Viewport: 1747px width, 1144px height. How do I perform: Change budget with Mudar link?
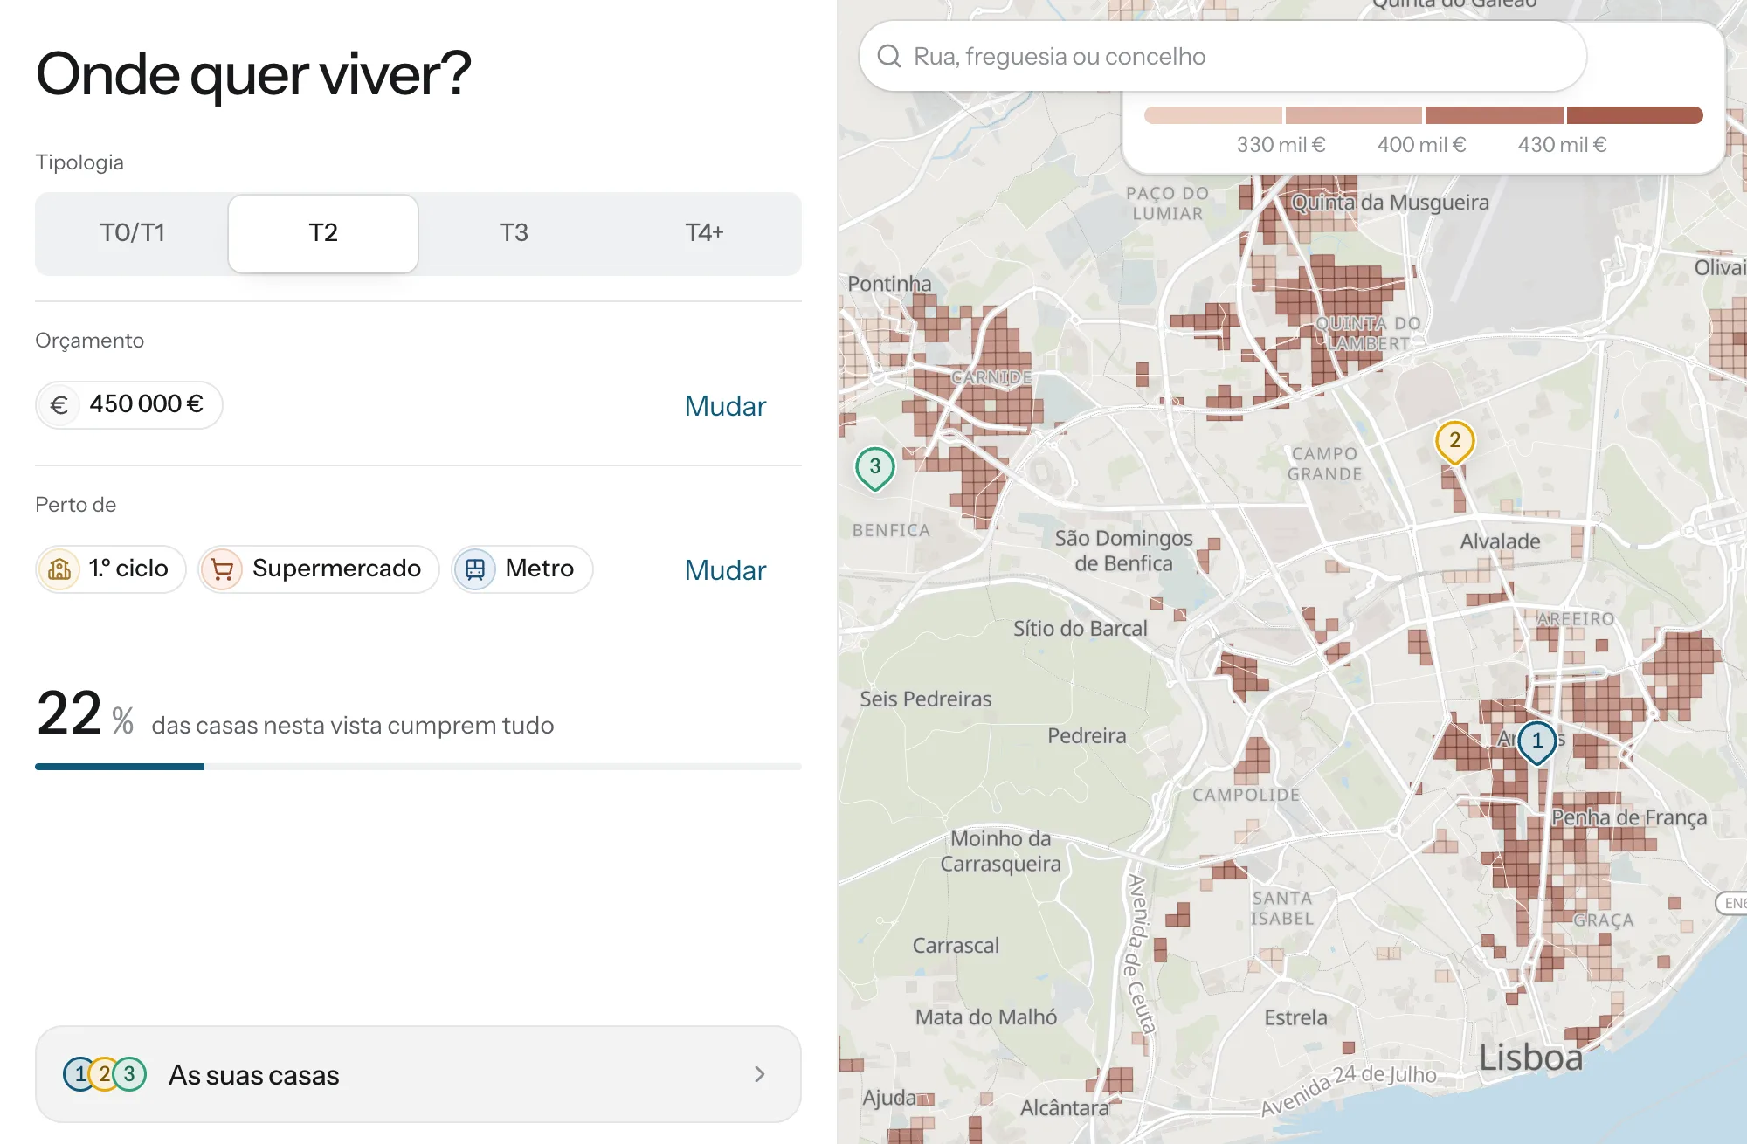pos(725,406)
